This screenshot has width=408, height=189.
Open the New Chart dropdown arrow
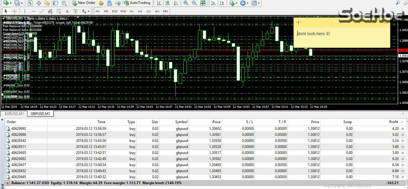point(10,3)
